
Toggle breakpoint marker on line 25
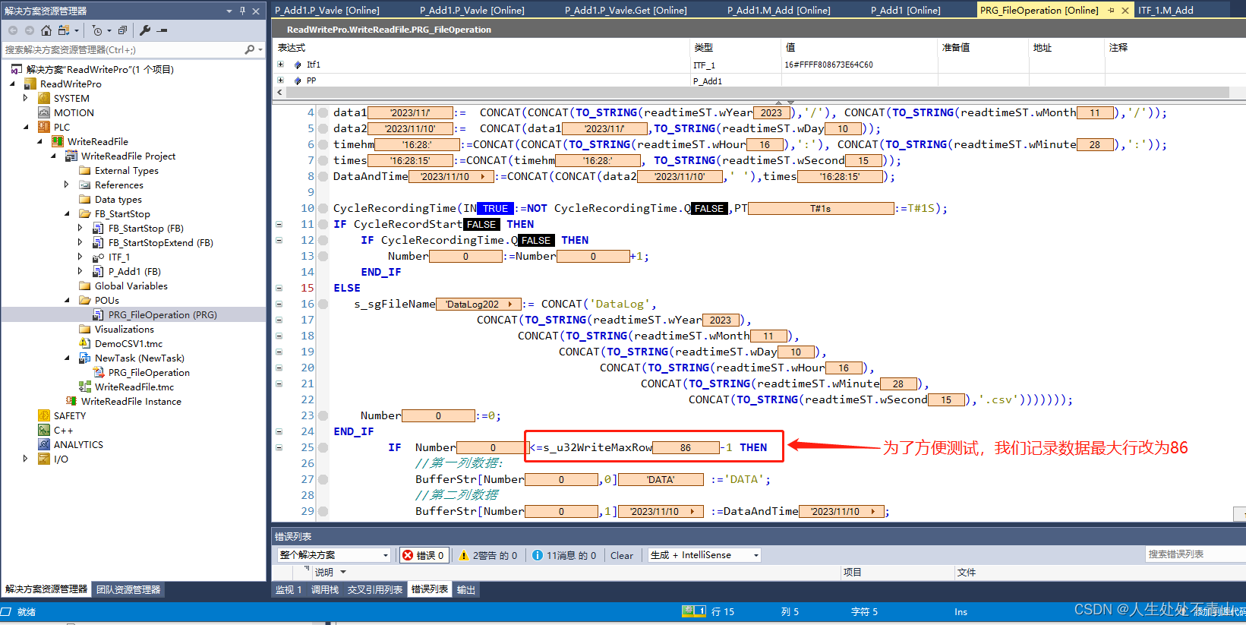pyautogui.click(x=323, y=447)
